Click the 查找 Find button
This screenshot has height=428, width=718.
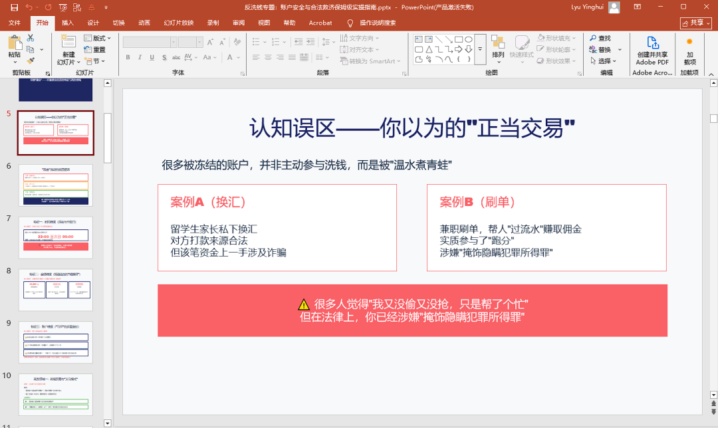pyautogui.click(x=600, y=38)
